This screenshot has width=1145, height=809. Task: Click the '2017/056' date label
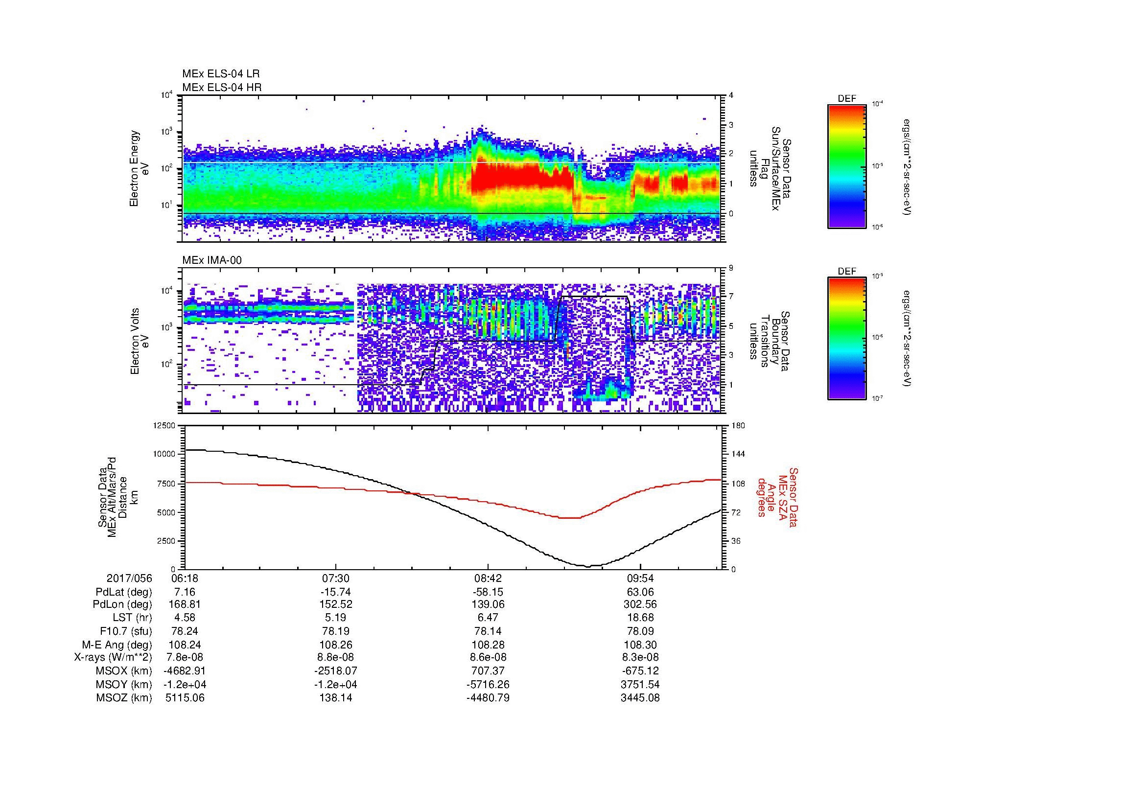click(129, 578)
